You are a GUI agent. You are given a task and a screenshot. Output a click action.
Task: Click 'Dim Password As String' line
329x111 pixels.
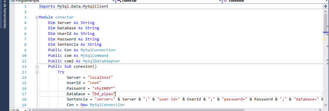click(x=74, y=39)
